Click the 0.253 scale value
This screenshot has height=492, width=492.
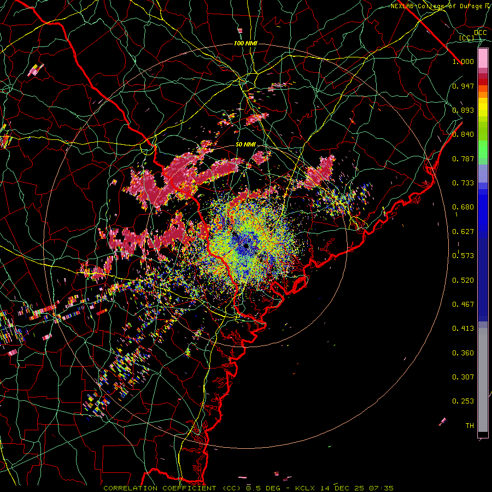[463, 401]
